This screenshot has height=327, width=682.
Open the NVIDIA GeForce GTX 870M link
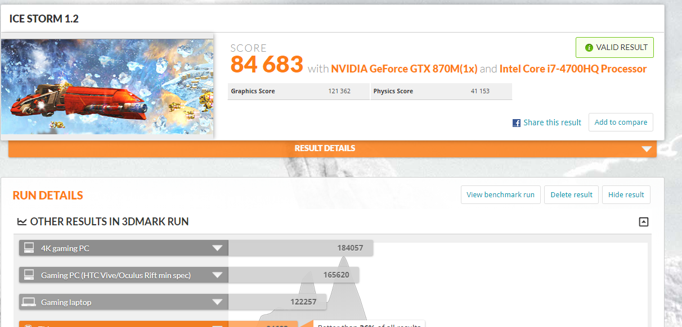point(404,69)
